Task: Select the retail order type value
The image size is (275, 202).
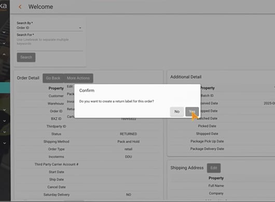Action: [128, 149]
